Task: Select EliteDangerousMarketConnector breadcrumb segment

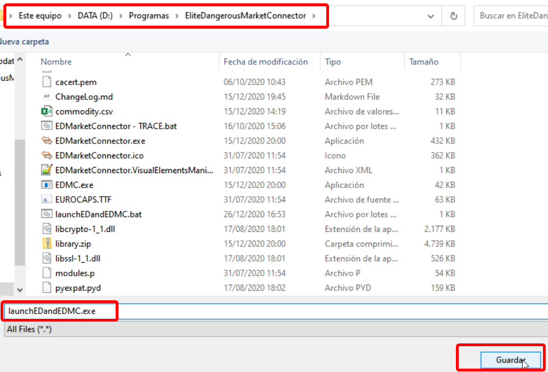Action: click(x=245, y=16)
